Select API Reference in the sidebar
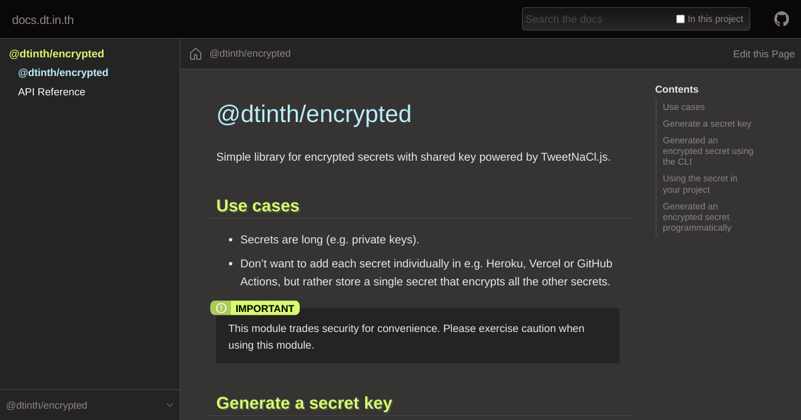The width and height of the screenshot is (801, 420). (51, 91)
